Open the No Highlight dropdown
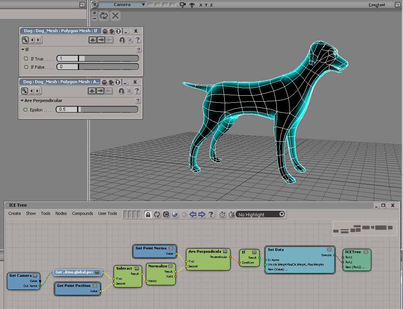Viewport: 403px width, 309px height. pyautogui.click(x=261, y=214)
